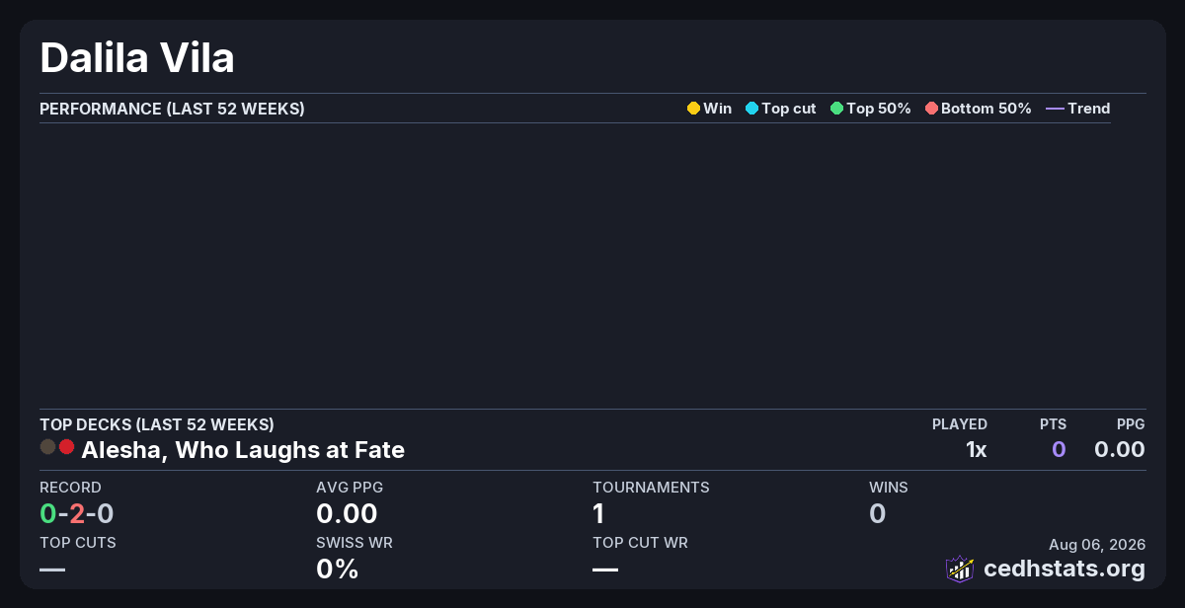This screenshot has height=608, width=1185.
Task: Toggle the Top cut series label
Action: tap(788, 109)
